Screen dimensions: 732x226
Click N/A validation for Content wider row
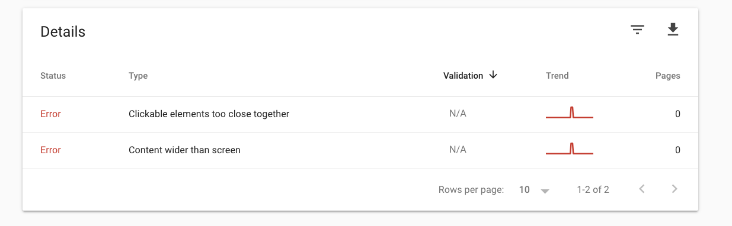[458, 150]
